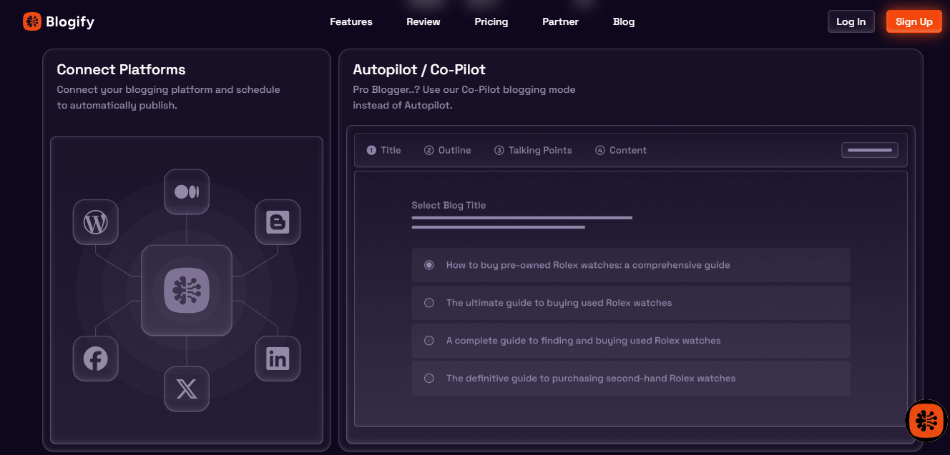Select the Medium platform icon
This screenshot has width=950, height=455.
point(187,191)
